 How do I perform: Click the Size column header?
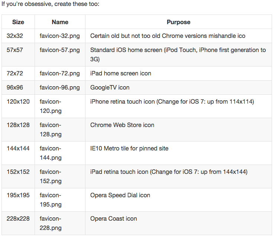(x=18, y=22)
